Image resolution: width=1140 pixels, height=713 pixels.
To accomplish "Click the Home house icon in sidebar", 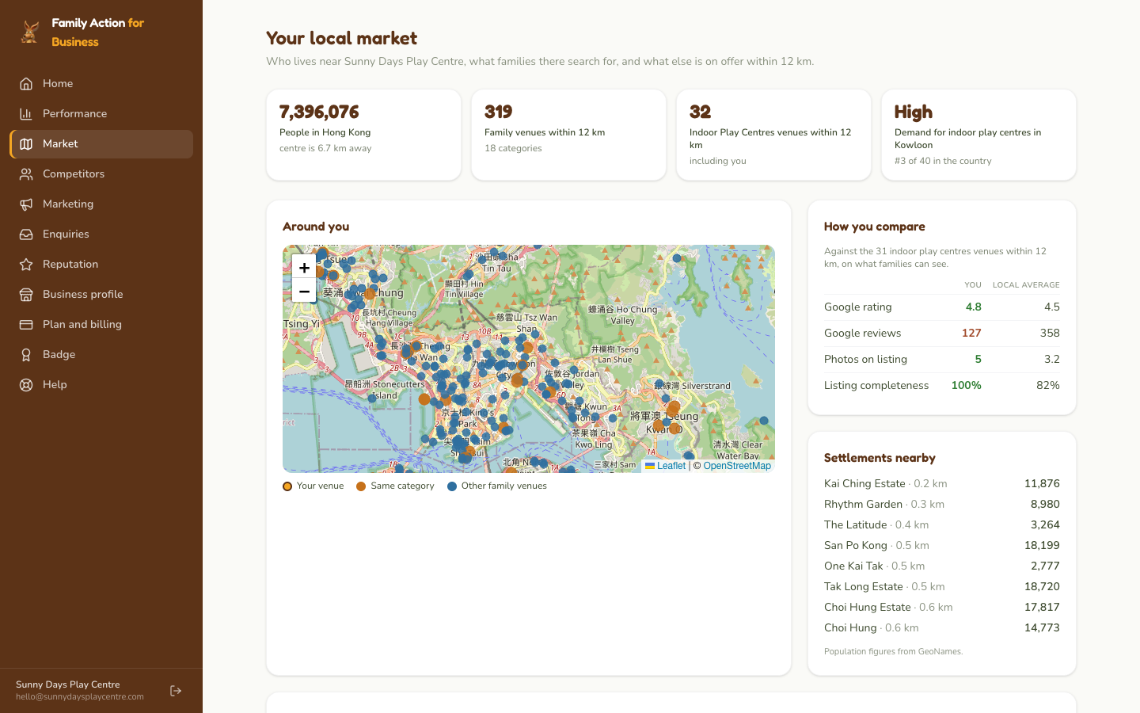I will click(x=26, y=83).
